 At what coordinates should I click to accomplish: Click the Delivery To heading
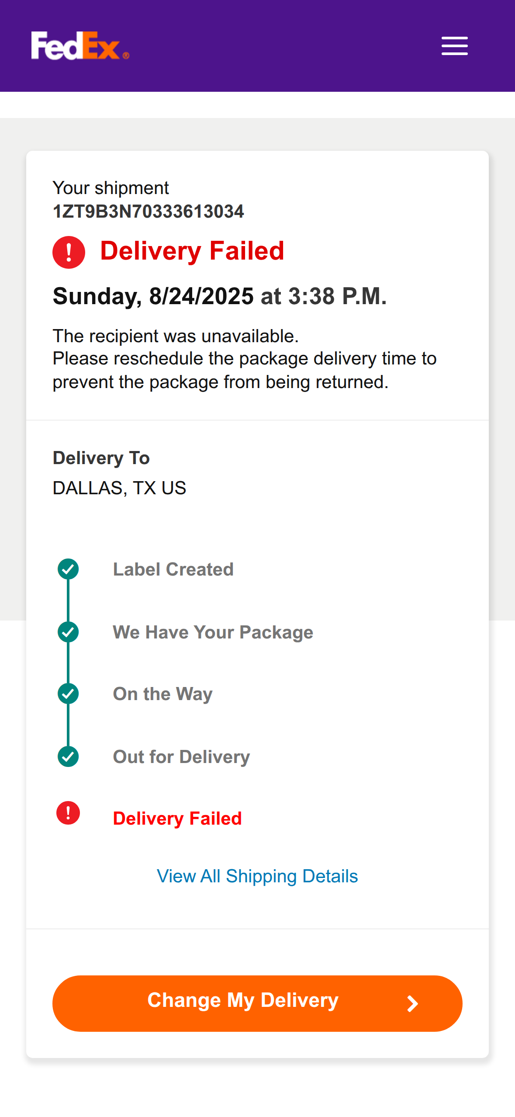tap(101, 458)
